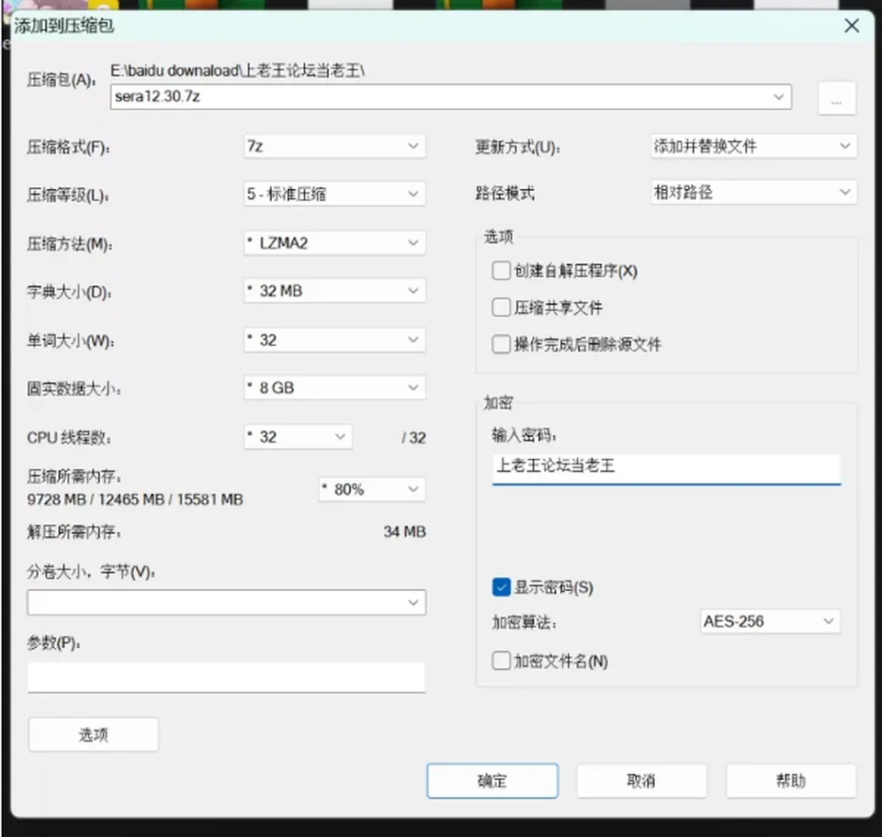Click the / 32 thread count text
This screenshot has width=882, height=837.
(x=413, y=438)
